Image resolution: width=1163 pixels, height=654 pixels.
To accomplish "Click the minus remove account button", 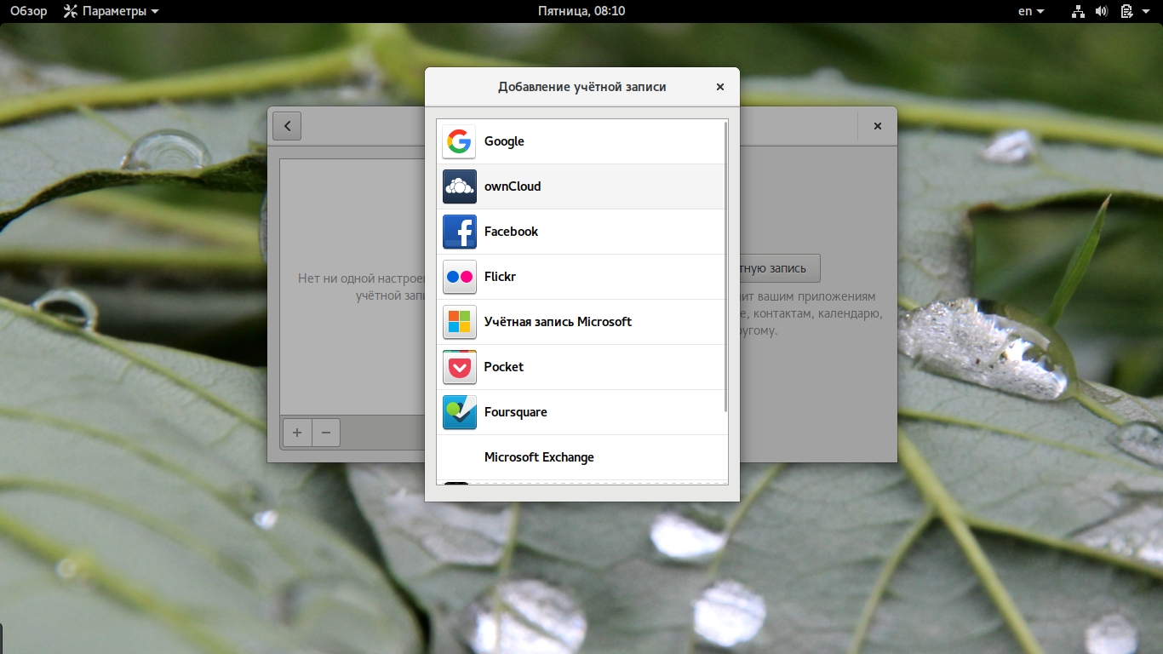I will [326, 433].
